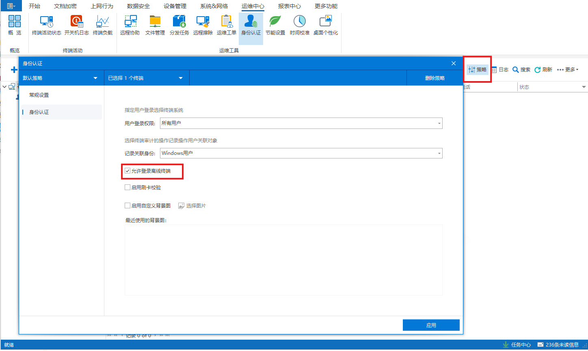Click the 删除策略 button
The height and width of the screenshot is (351, 588).
pos(434,78)
